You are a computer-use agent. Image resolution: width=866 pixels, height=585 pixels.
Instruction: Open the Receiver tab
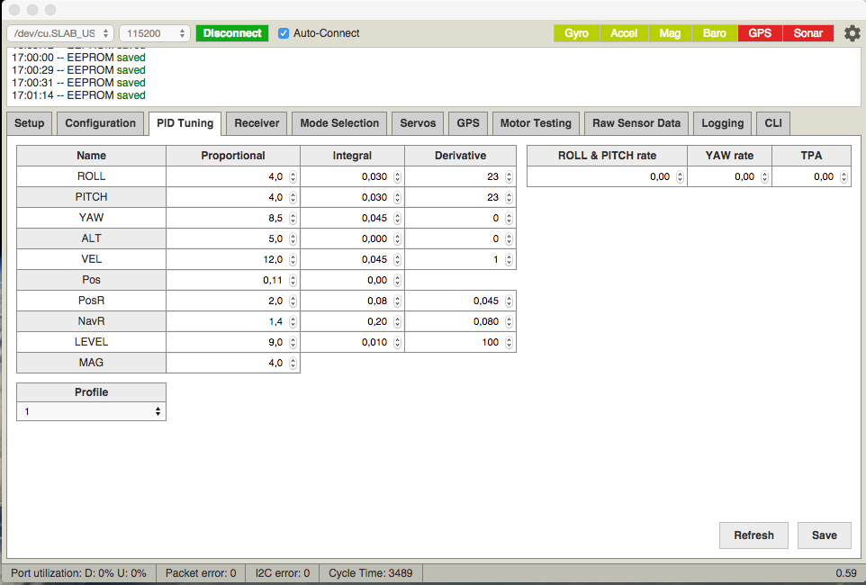[257, 123]
